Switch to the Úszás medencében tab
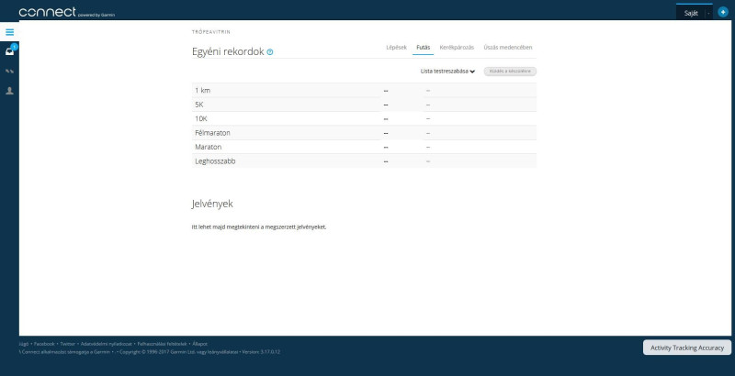 [x=508, y=48]
